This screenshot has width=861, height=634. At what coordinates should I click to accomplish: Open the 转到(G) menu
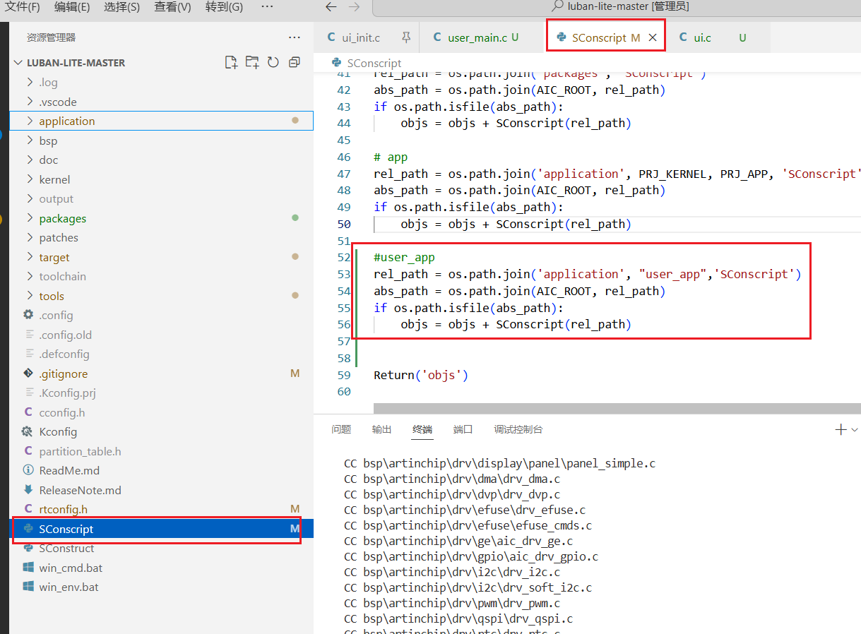(x=224, y=6)
